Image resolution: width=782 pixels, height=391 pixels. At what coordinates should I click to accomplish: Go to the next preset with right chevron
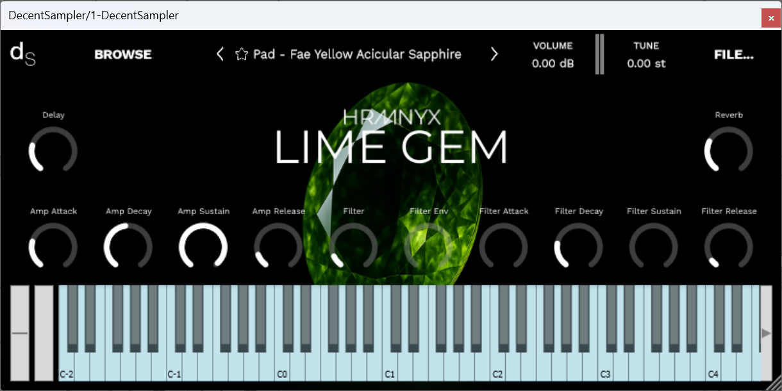pos(494,54)
